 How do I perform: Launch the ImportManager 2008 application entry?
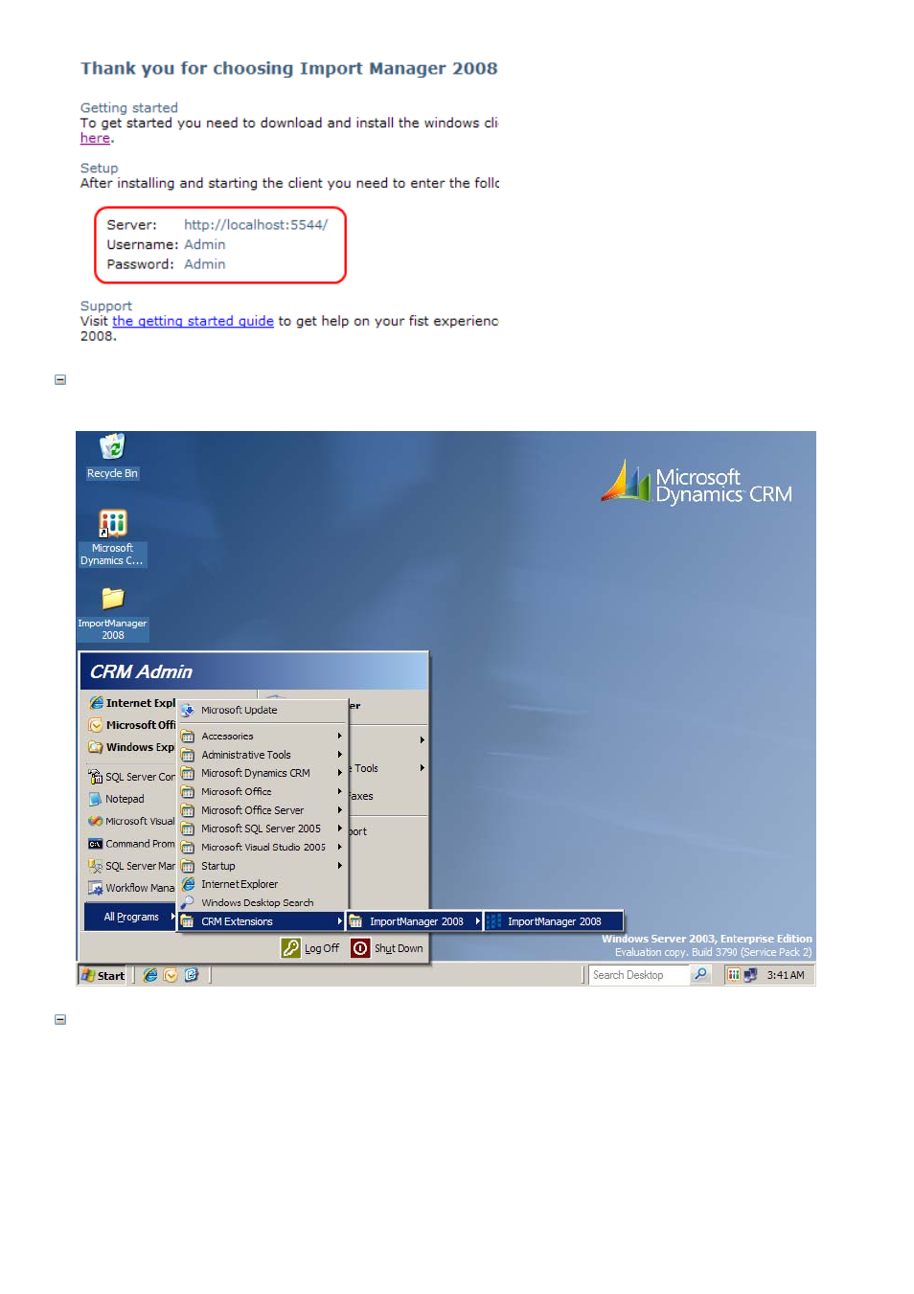[553, 921]
